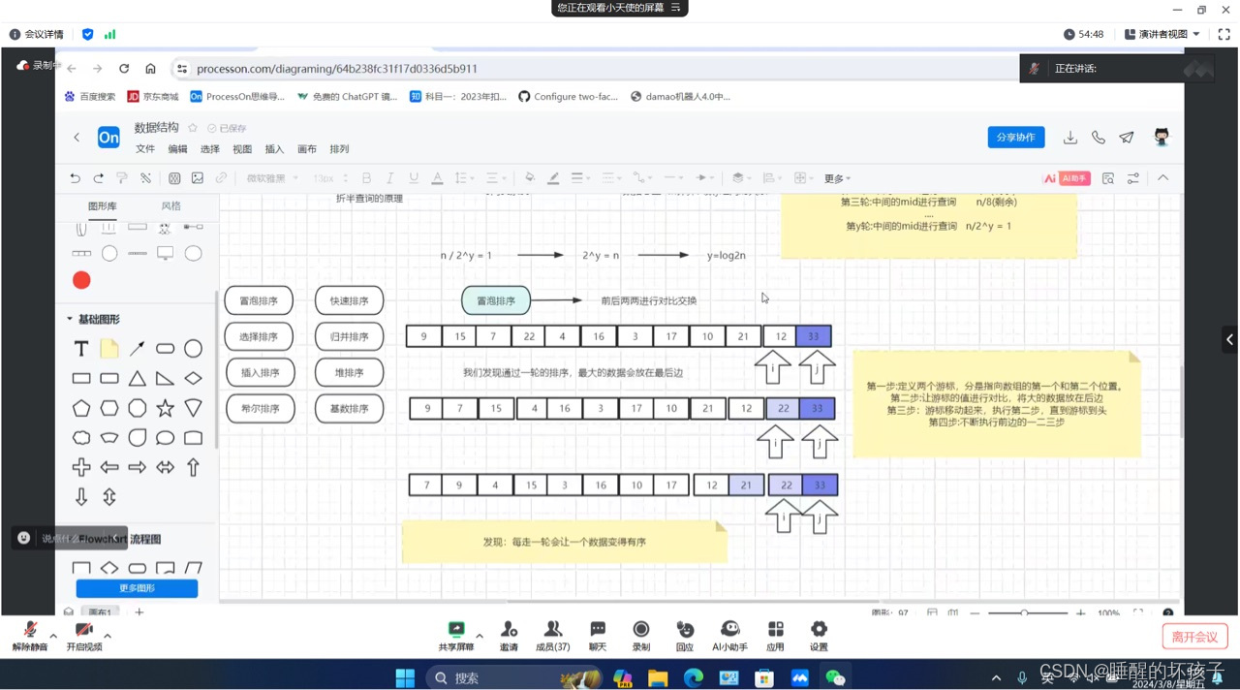Click the phone call icon

(x=1099, y=138)
